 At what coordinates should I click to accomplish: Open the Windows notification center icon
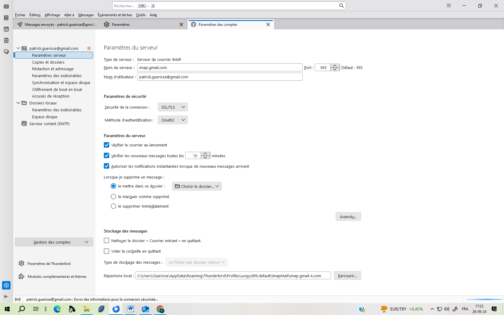point(494,309)
